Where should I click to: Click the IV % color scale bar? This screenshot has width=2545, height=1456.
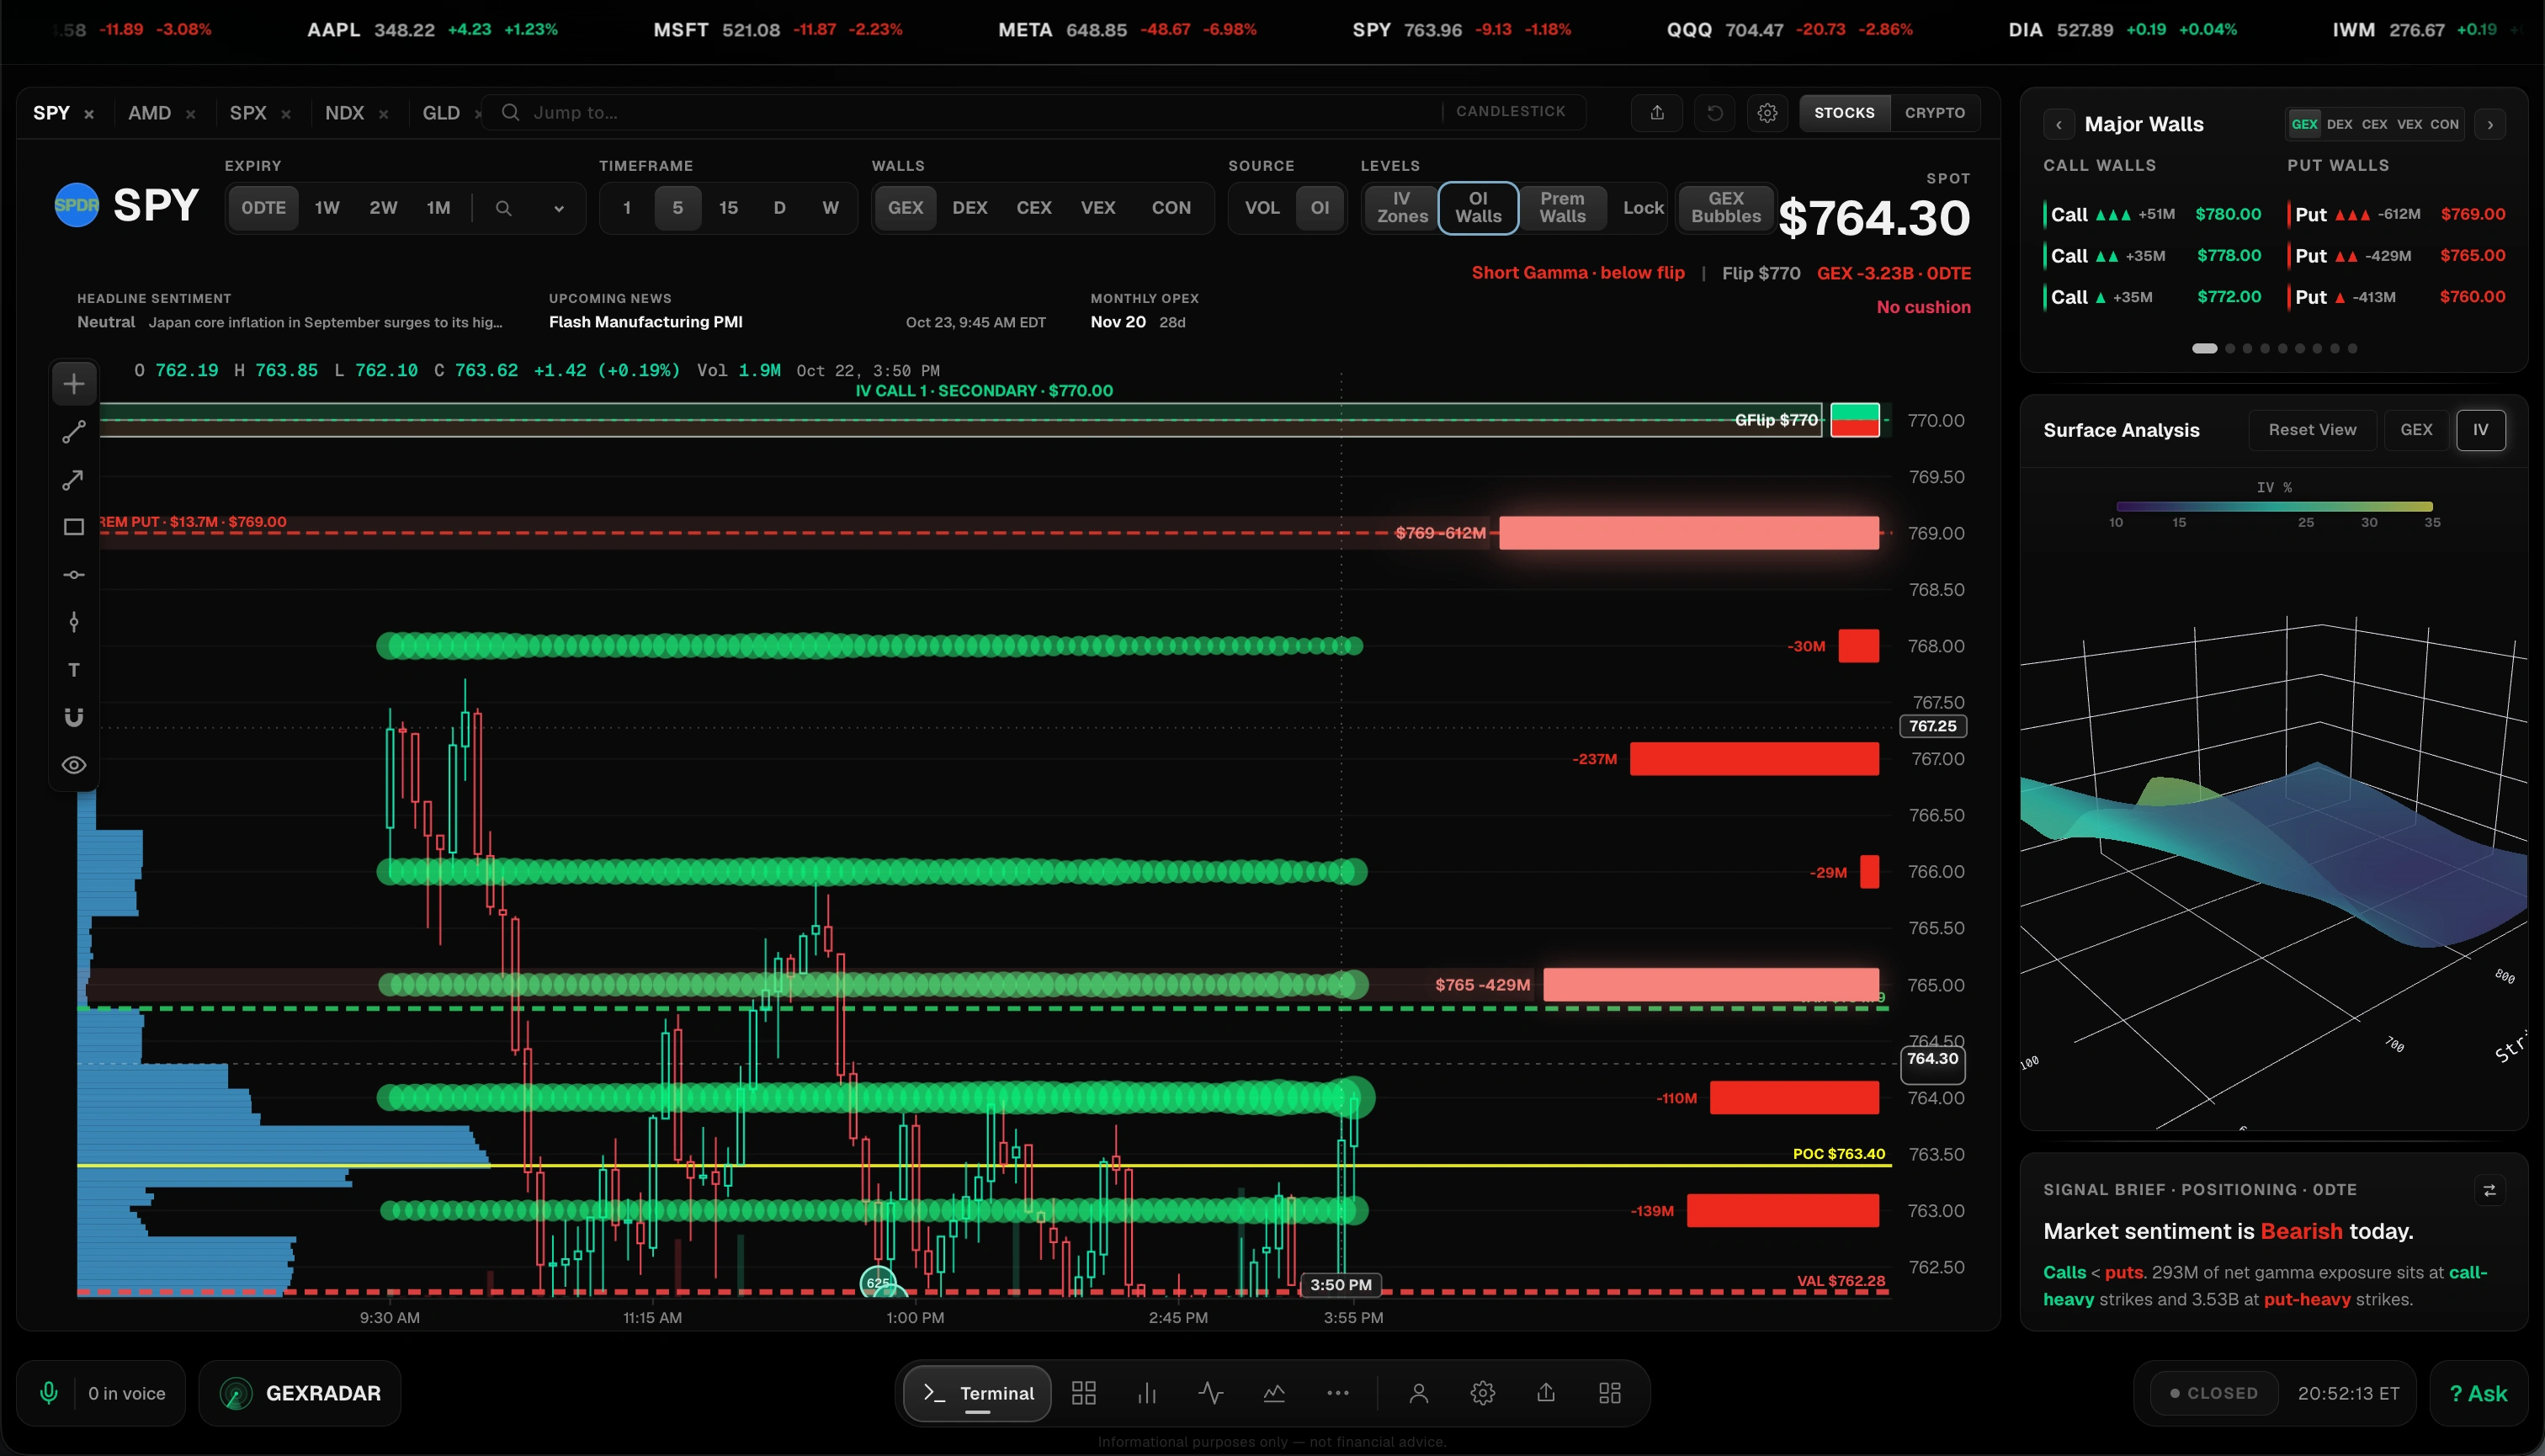pyautogui.click(x=2274, y=507)
